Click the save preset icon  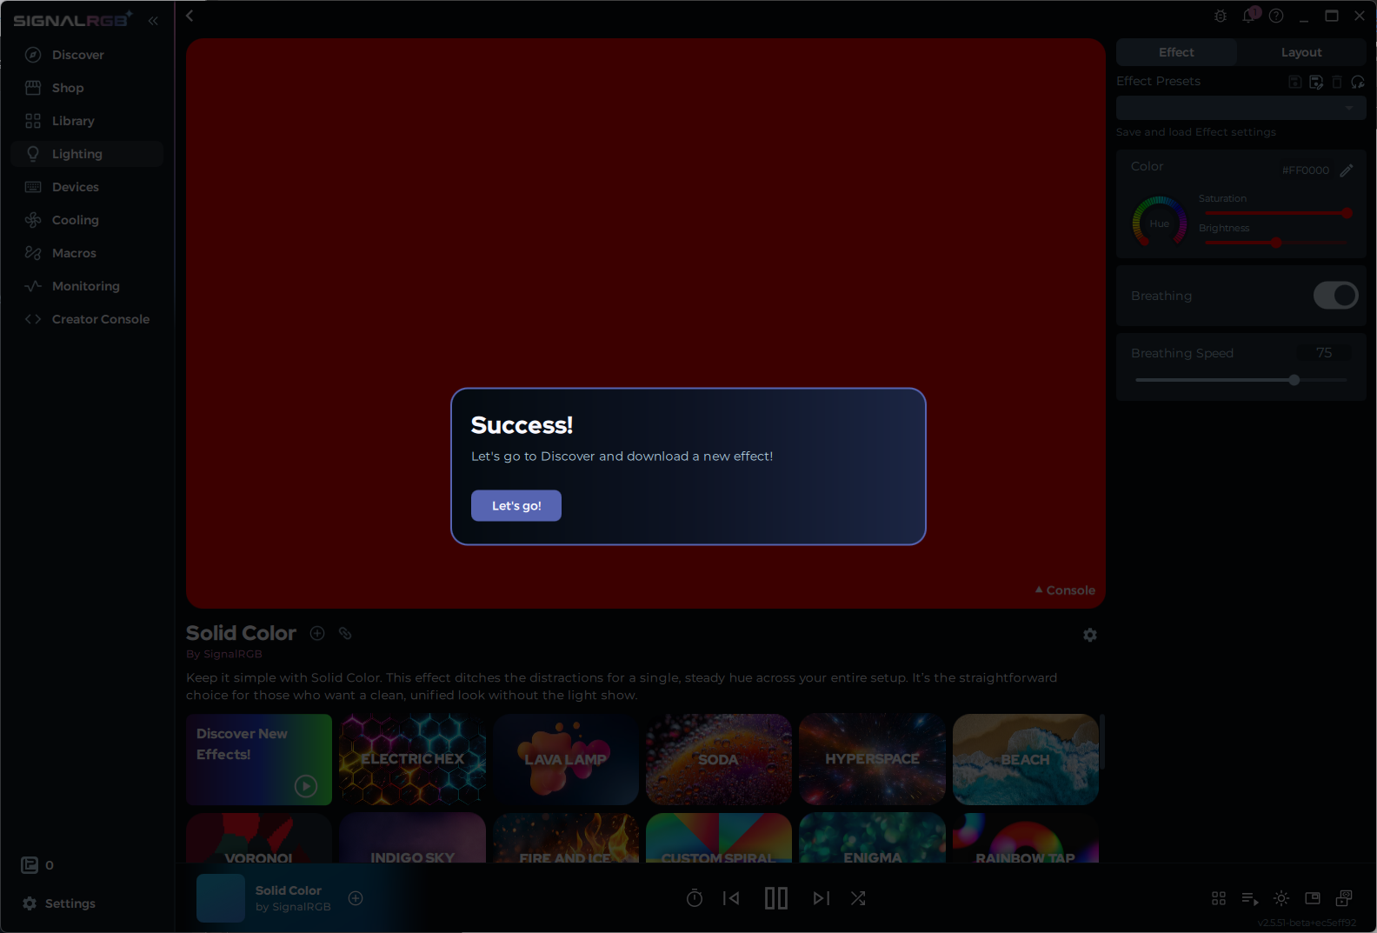[1294, 82]
